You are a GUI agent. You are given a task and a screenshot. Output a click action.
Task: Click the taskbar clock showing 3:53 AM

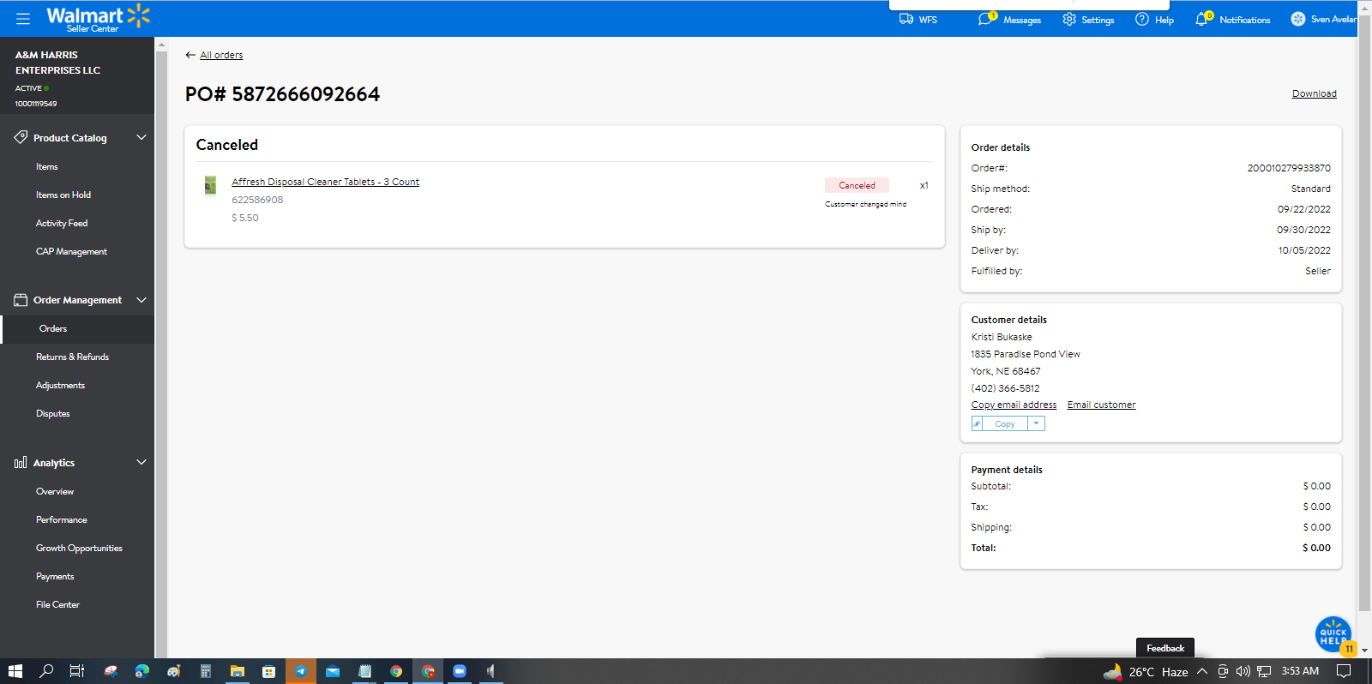click(x=1300, y=671)
